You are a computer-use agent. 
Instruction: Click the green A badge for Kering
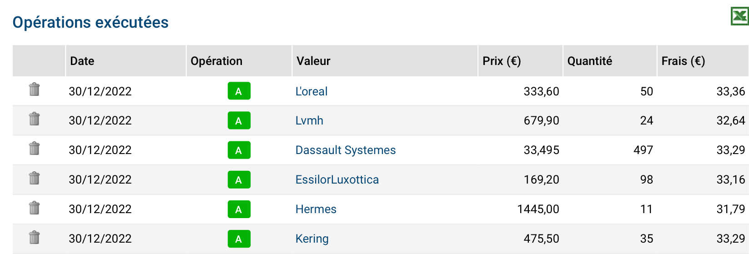pyautogui.click(x=239, y=239)
